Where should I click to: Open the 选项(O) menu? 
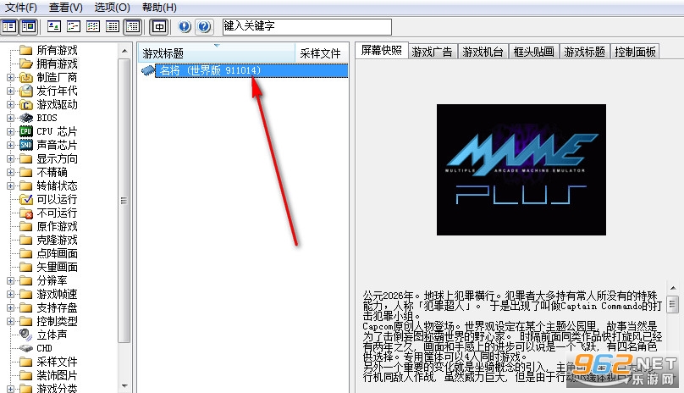(112, 8)
